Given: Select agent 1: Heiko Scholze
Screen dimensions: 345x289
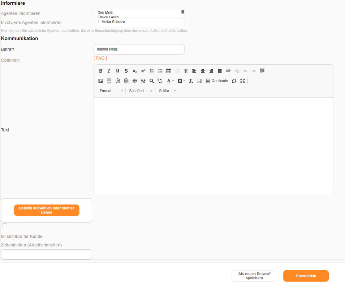Looking at the screenshot, I should (111, 22).
